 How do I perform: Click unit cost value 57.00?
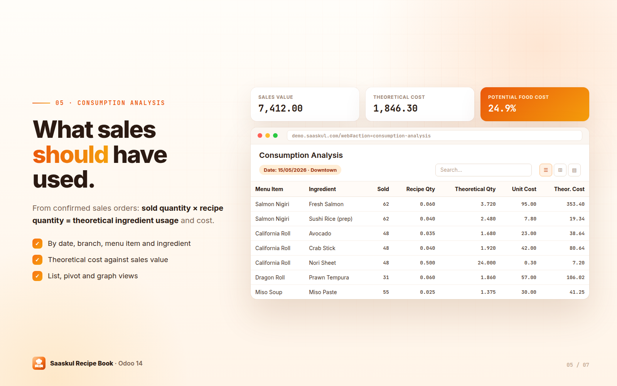[529, 278]
